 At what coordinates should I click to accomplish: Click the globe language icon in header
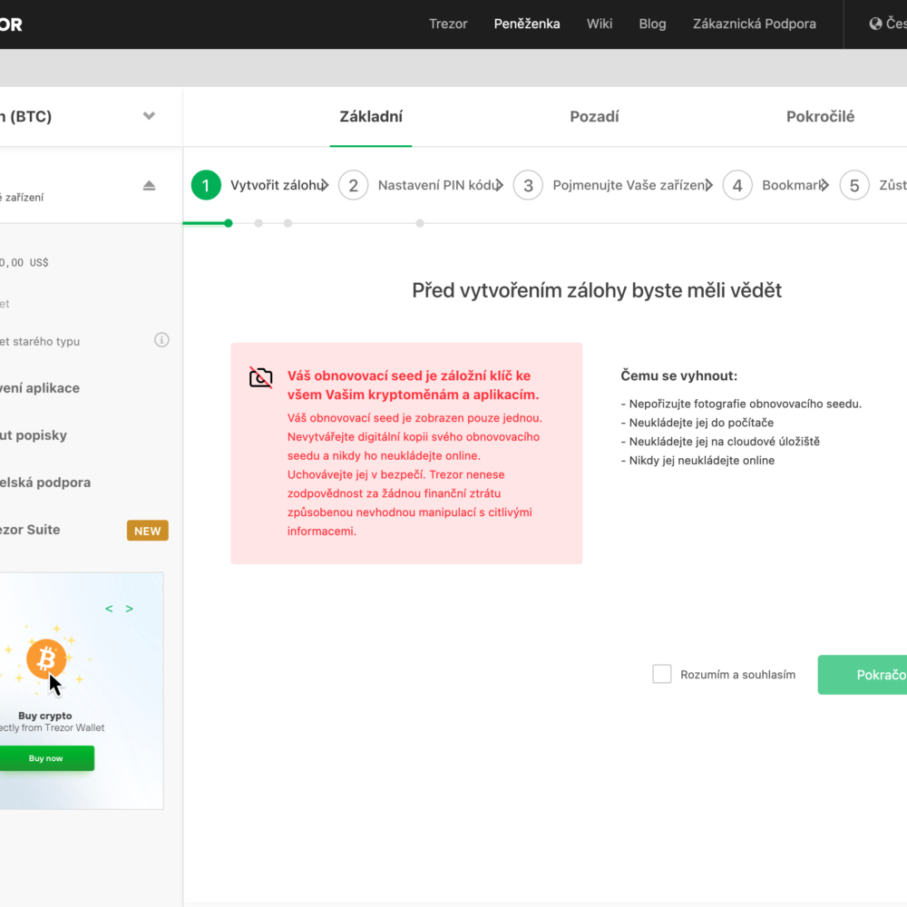pos(875,24)
